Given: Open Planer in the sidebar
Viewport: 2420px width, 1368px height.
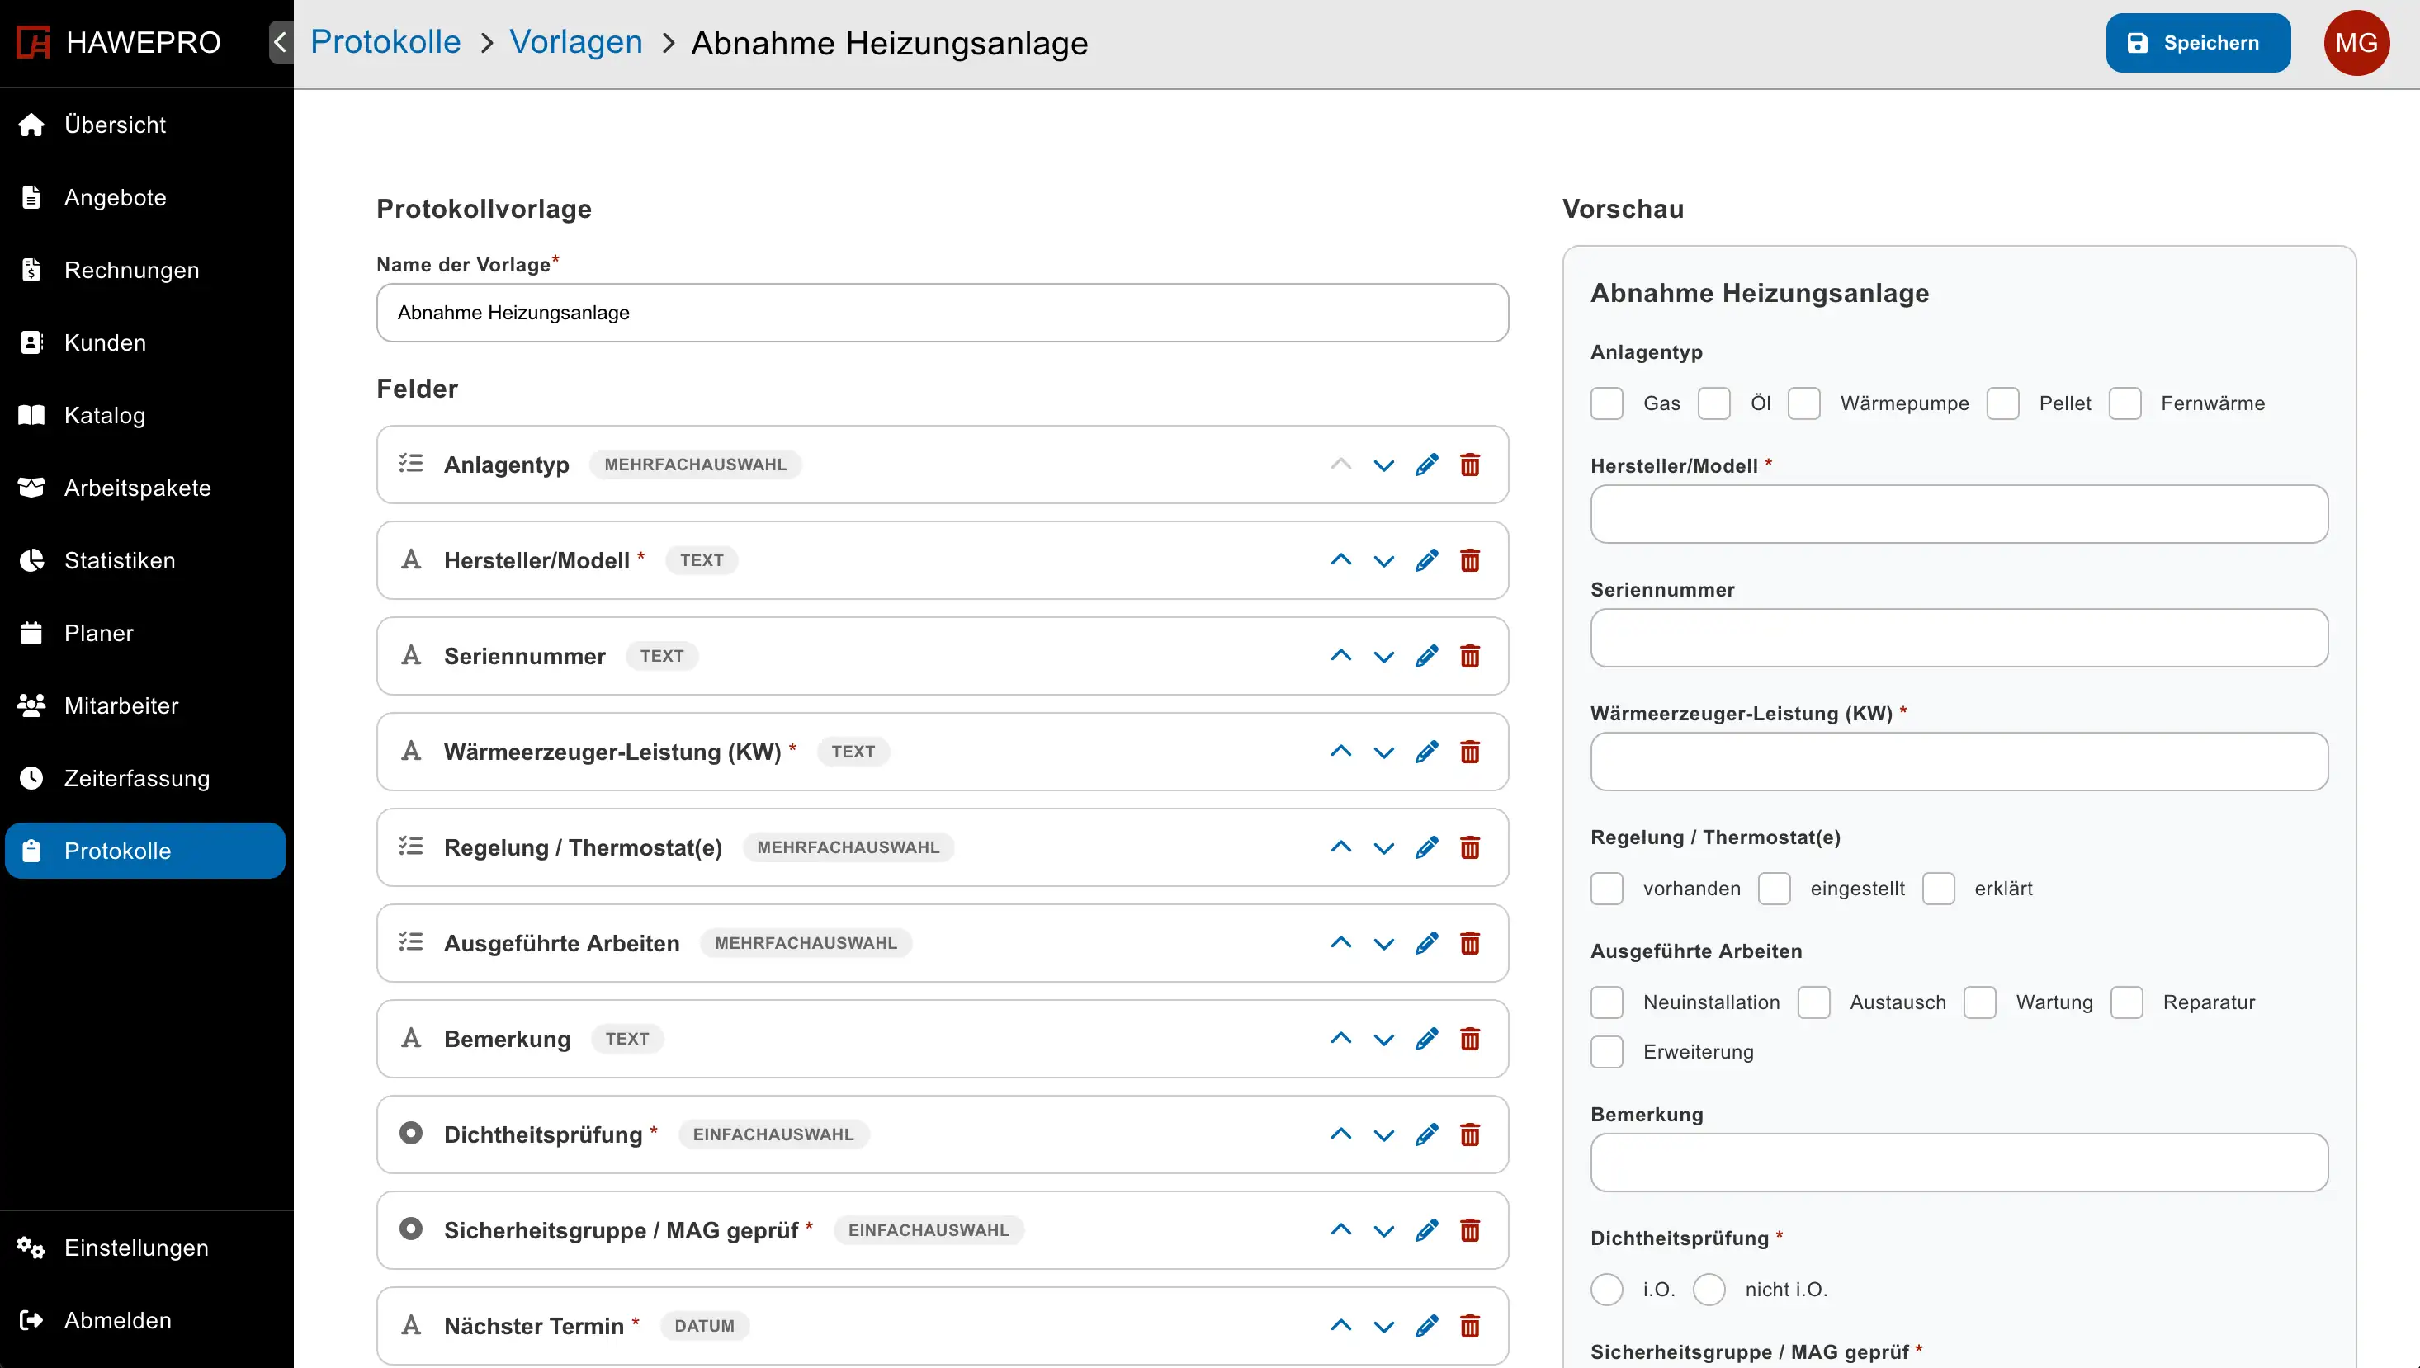Looking at the screenshot, I should [99, 634].
